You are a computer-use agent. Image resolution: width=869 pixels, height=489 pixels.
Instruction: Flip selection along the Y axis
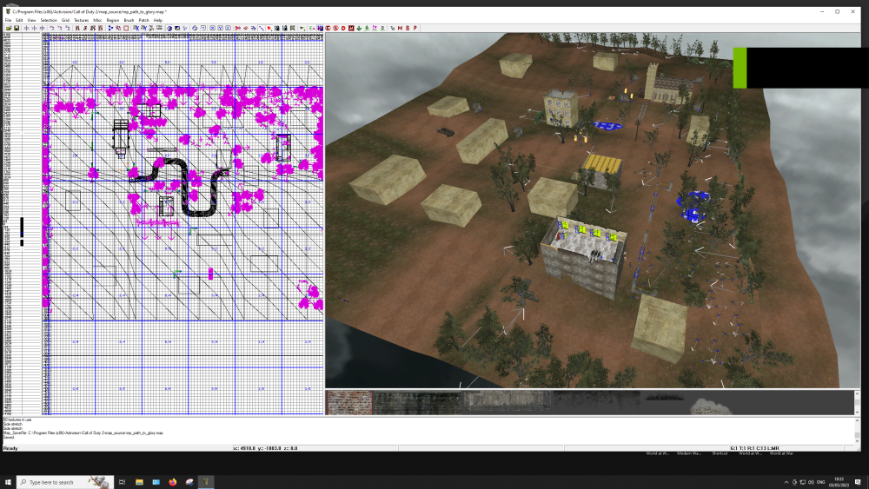point(34,28)
